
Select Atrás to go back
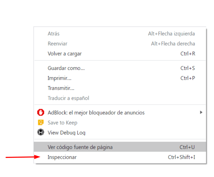(x=120, y=34)
